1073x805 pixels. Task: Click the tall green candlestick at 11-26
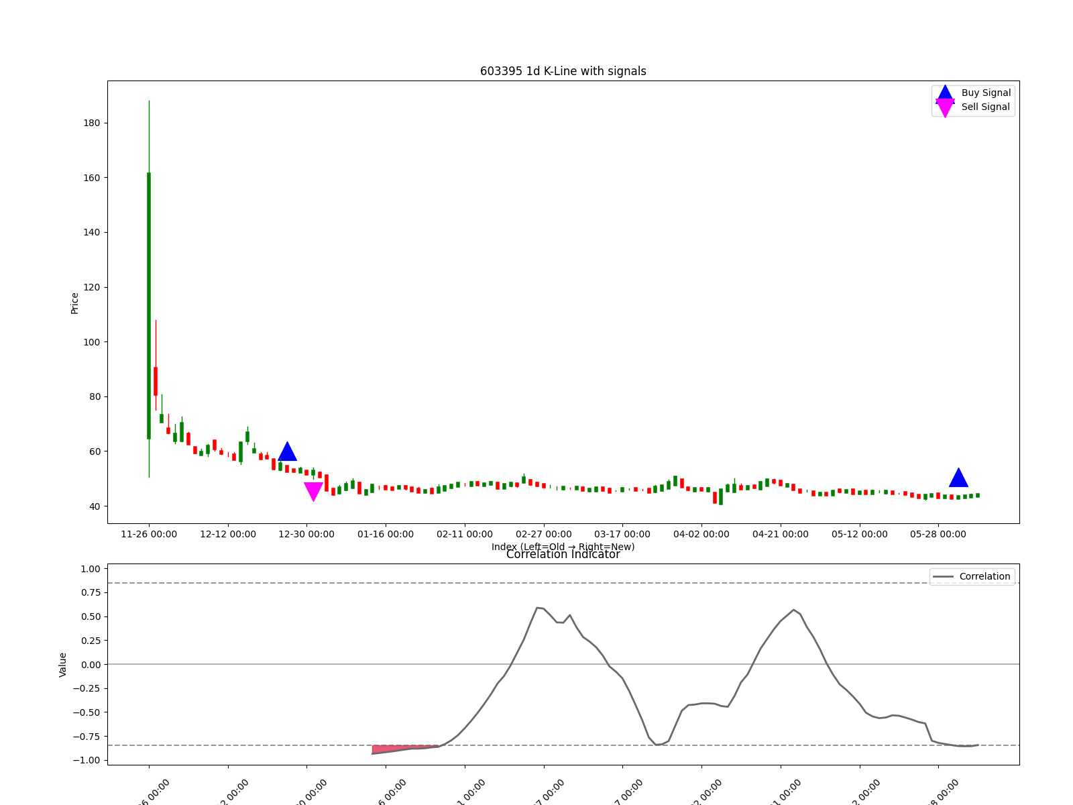[x=149, y=306]
